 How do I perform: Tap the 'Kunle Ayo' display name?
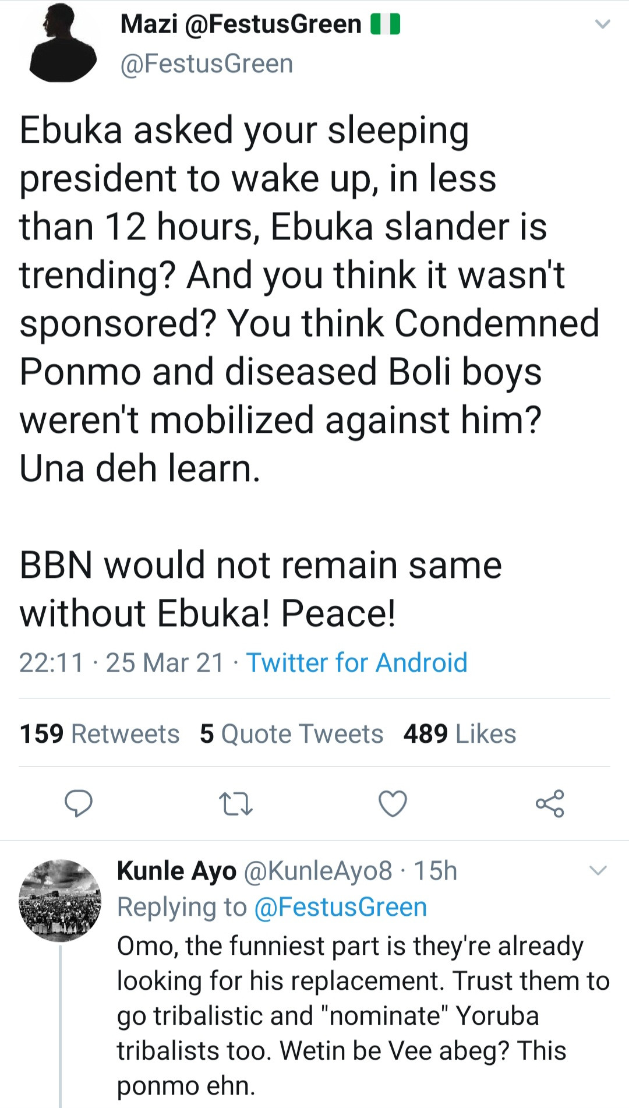(x=176, y=871)
